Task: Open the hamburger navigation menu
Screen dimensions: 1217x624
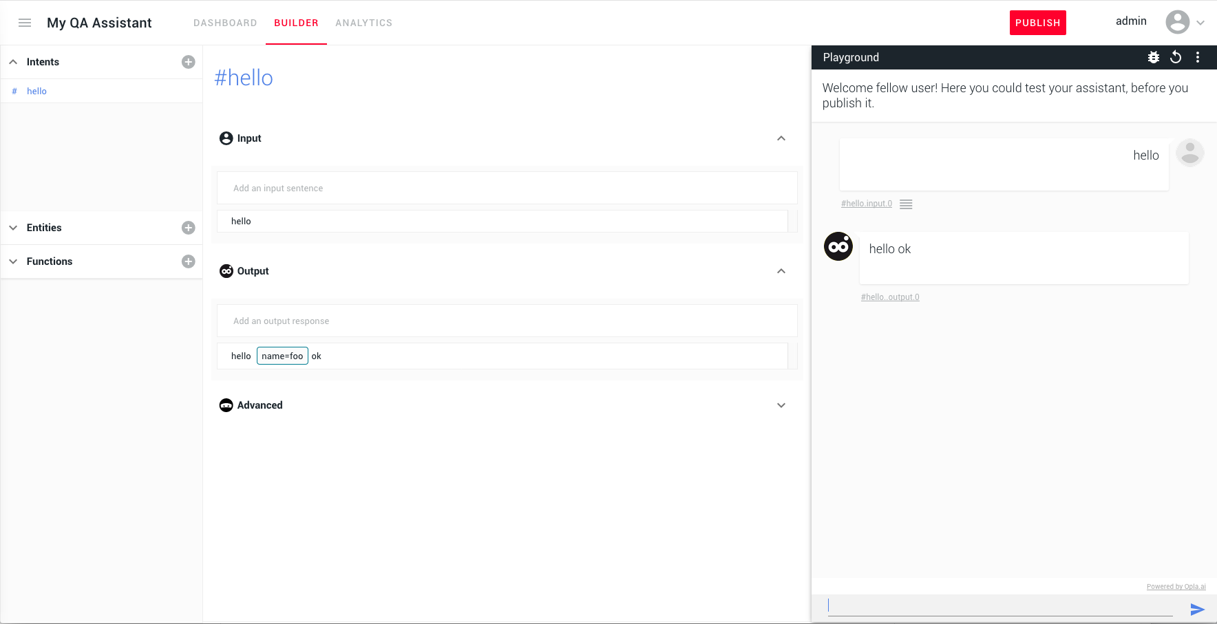Action: pyautogui.click(x=25, y=23)
